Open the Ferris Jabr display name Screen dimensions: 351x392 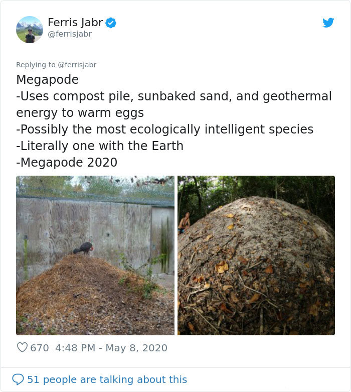(x=75, y=22)
